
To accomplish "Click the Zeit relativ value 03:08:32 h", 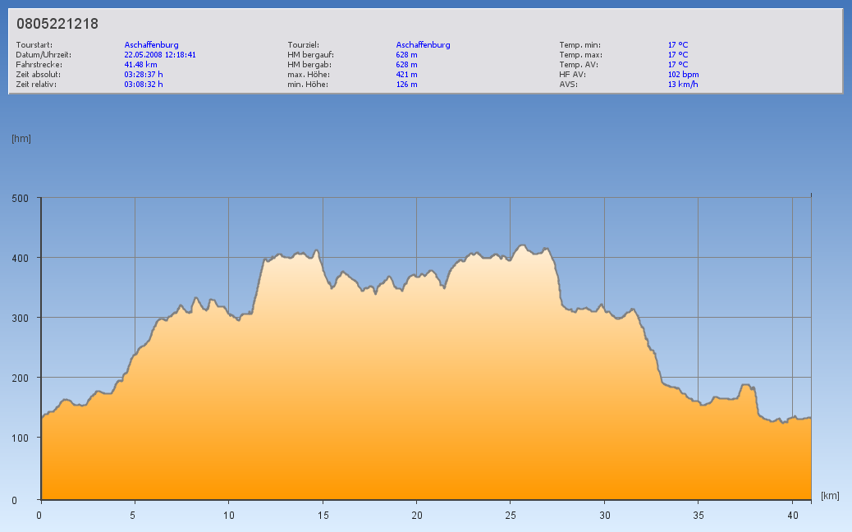I will 144,84.
